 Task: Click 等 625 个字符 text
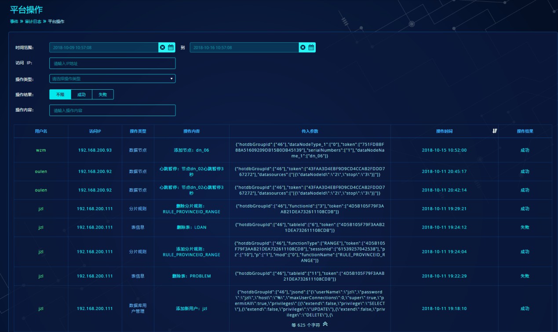[x=305, y=325]
